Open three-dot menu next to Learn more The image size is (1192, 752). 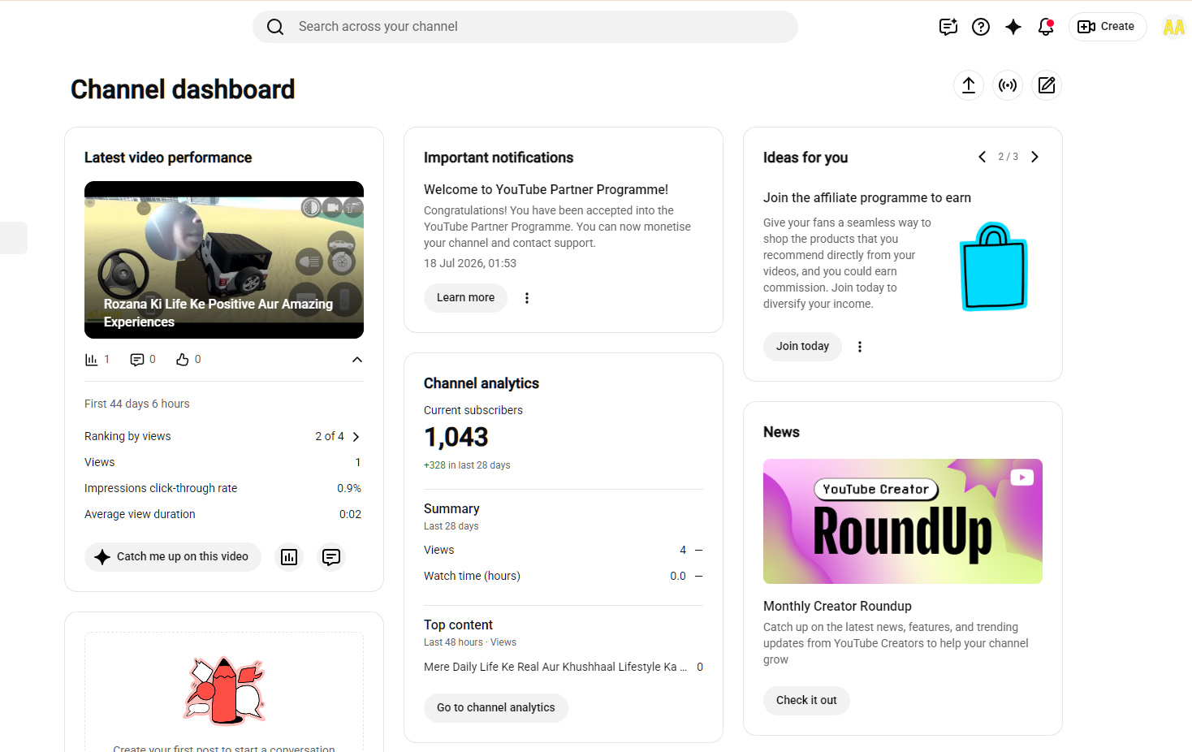[x=527, y=298]
